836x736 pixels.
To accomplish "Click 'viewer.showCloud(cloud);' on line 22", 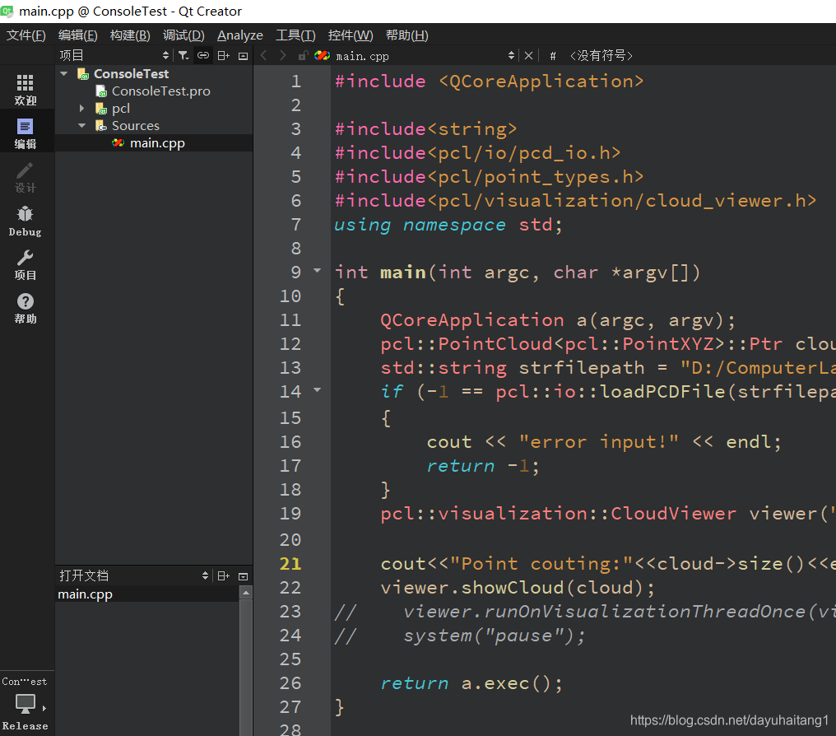I will [x=518, y=588].
